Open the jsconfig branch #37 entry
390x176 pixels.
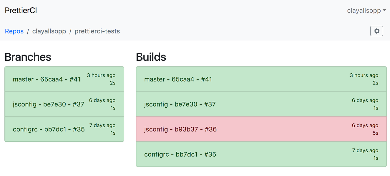49,104
